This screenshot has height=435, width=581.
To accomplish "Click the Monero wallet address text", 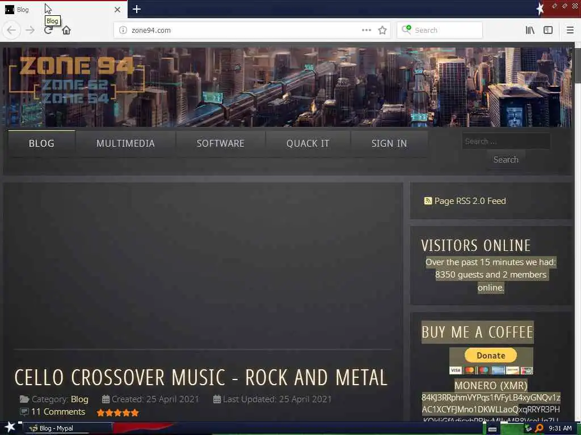I will [491, 408].
